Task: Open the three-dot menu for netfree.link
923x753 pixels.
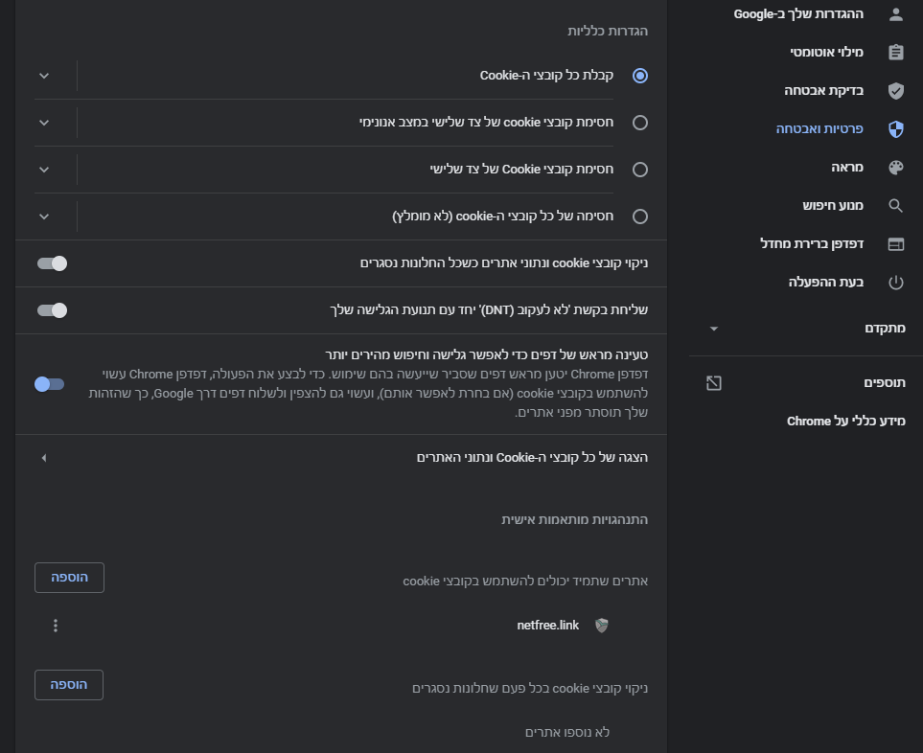Action: click(x=56, y=626)
